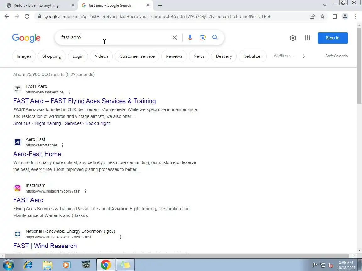Open the About us sitelink
The image size is (362, 271).
pos(22,123)
